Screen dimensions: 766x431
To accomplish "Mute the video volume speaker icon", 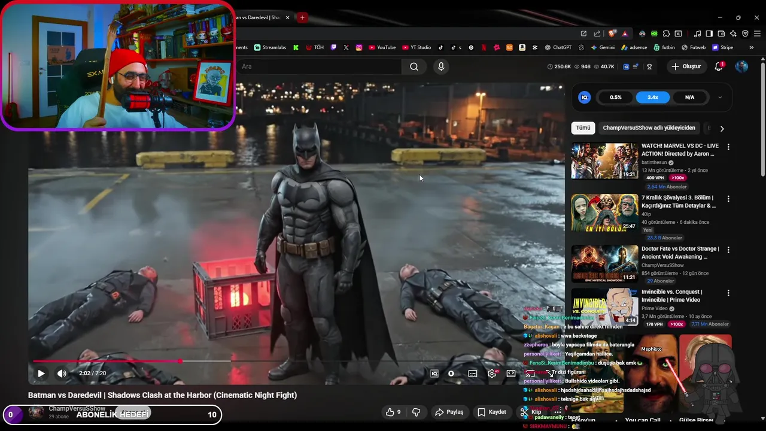I will (x=62, y=374).
